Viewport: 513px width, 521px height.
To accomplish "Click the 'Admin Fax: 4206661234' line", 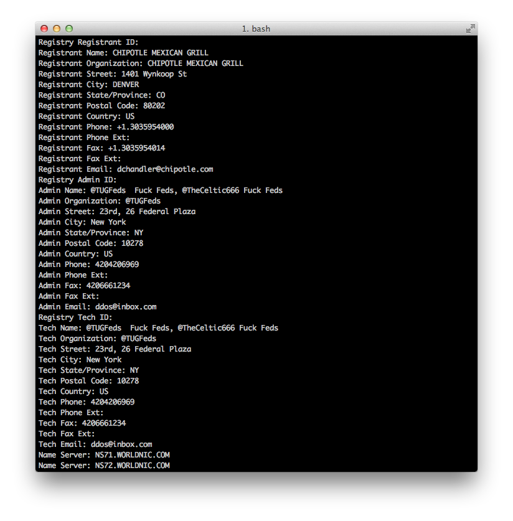I will (x=85, y=286).
